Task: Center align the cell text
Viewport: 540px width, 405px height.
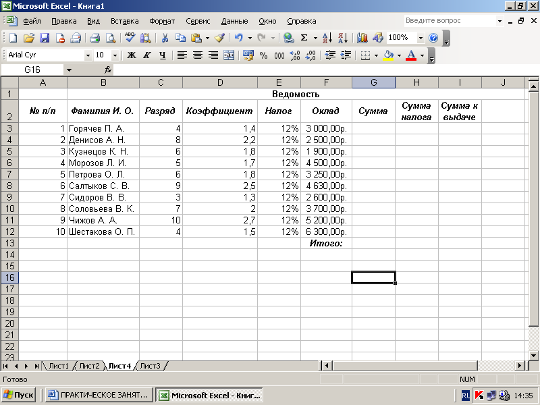Action: tap(198, 55)
